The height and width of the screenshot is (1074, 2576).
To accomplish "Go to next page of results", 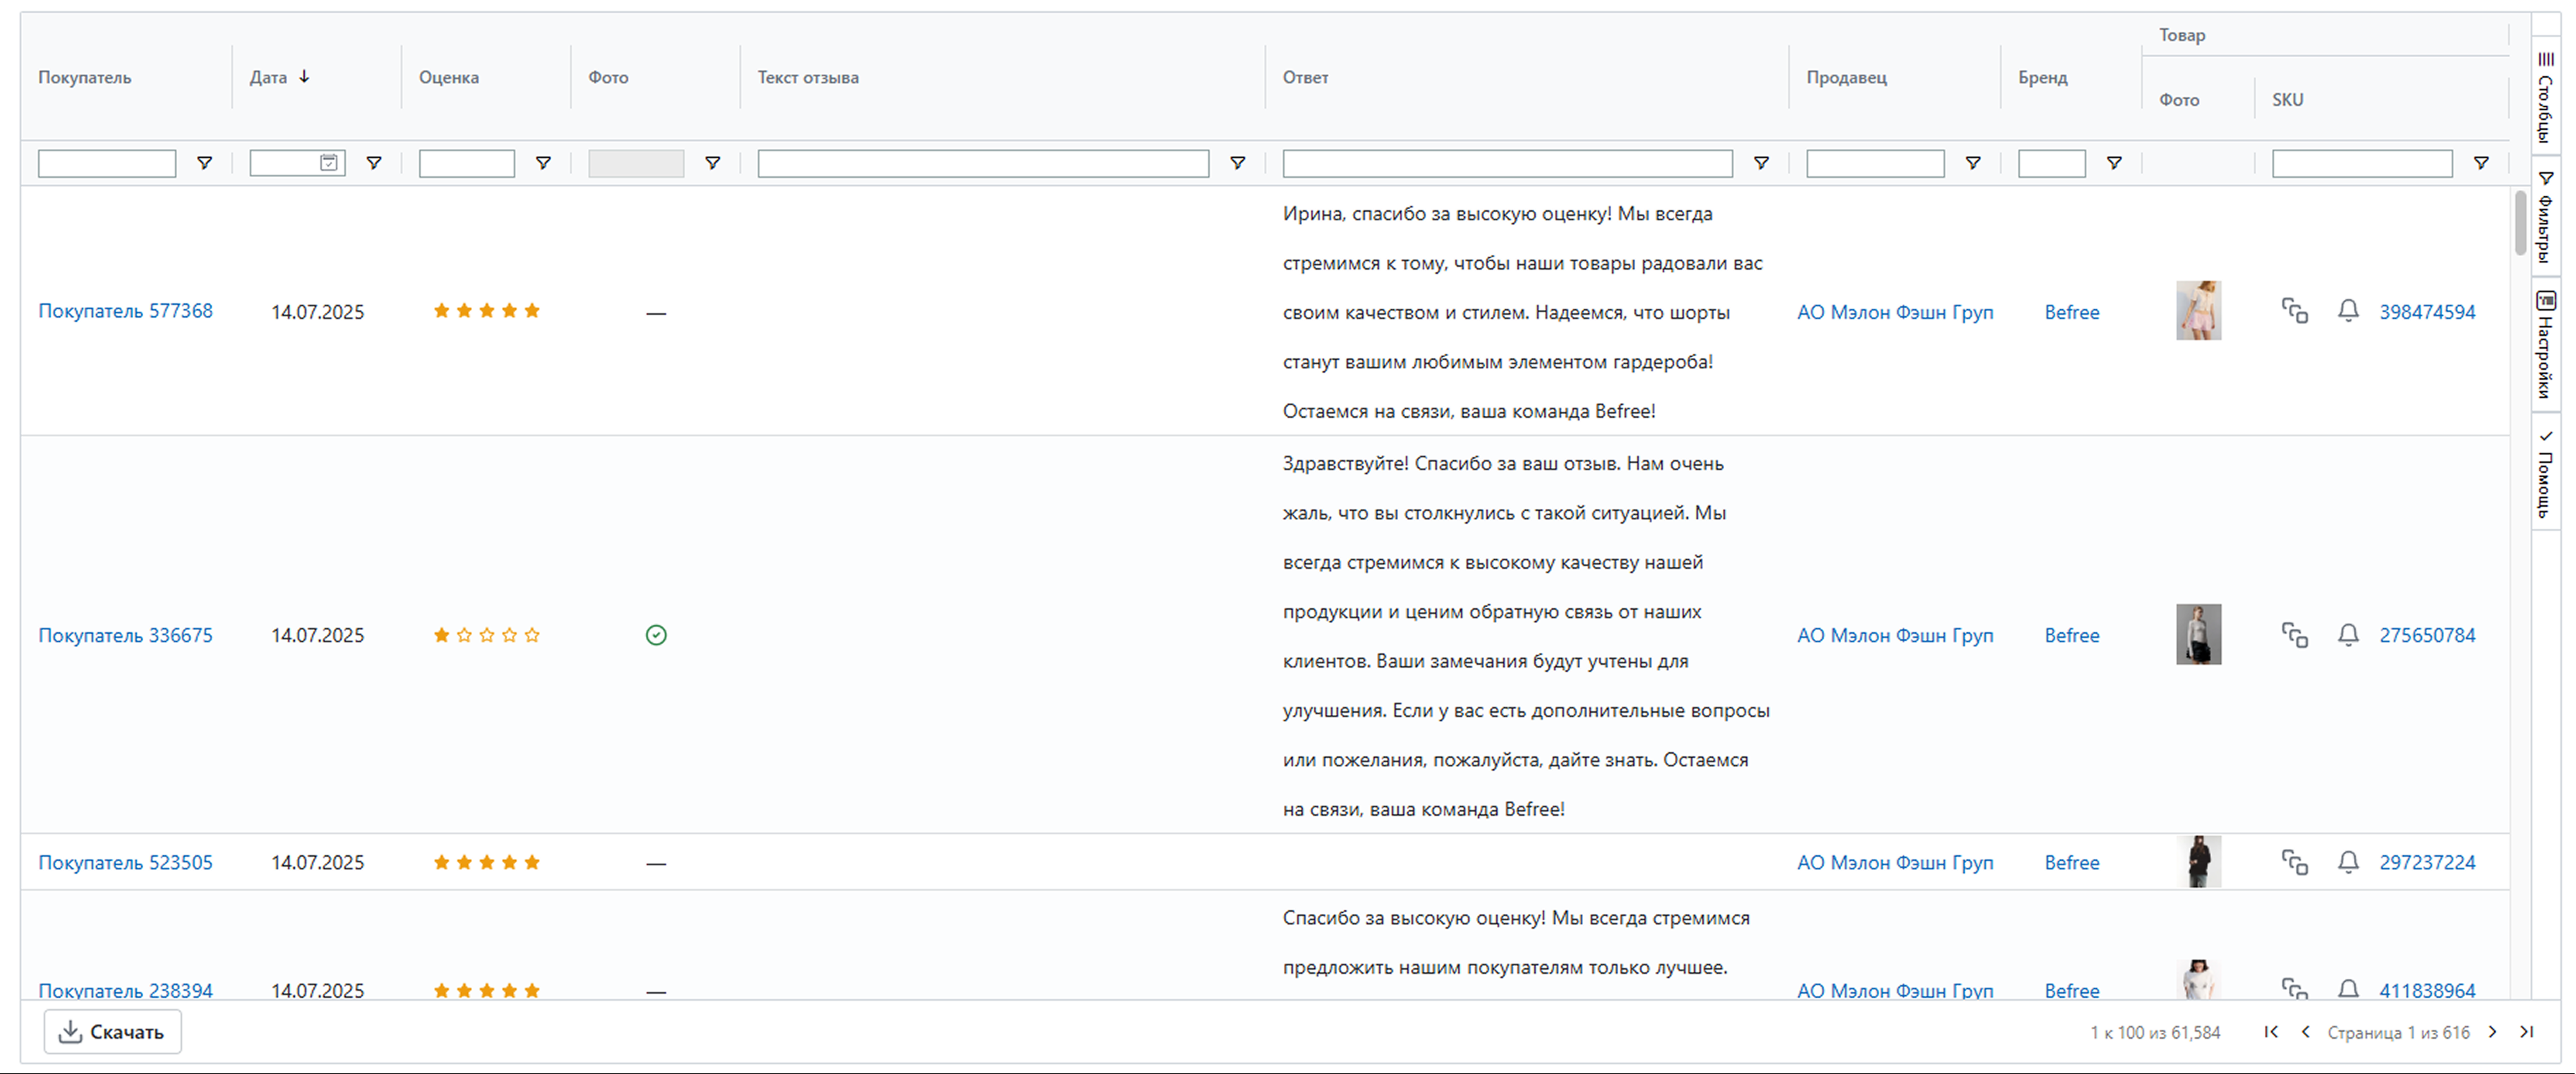I will pos(2492,1032).
